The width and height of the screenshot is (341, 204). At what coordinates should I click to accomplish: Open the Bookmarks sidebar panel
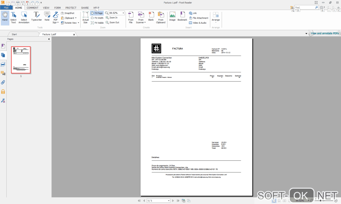[x=3, y=46]
